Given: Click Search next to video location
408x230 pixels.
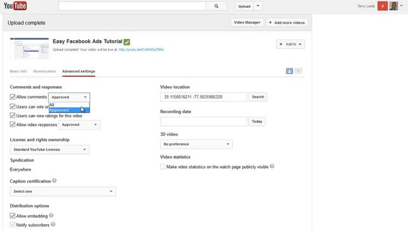Looking at the screenshot, I should coord(258,97).
